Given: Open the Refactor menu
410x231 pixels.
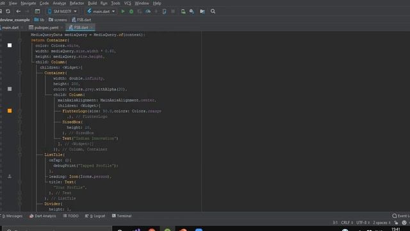Looking at the screenshot, I should click(77, 3).
